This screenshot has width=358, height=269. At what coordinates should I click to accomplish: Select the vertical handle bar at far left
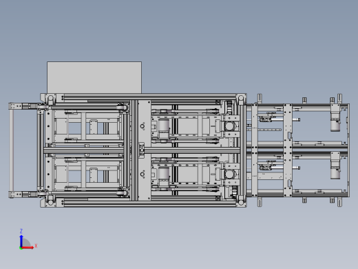click(12, 150)
